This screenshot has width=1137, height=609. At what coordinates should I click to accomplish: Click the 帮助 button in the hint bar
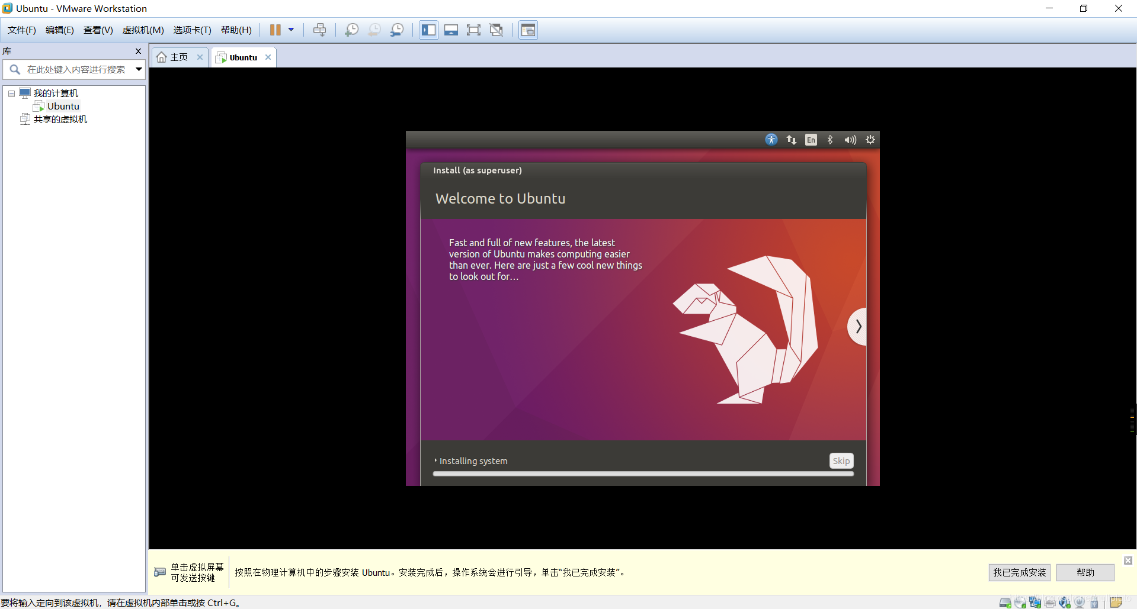(x=1085, y=572)
